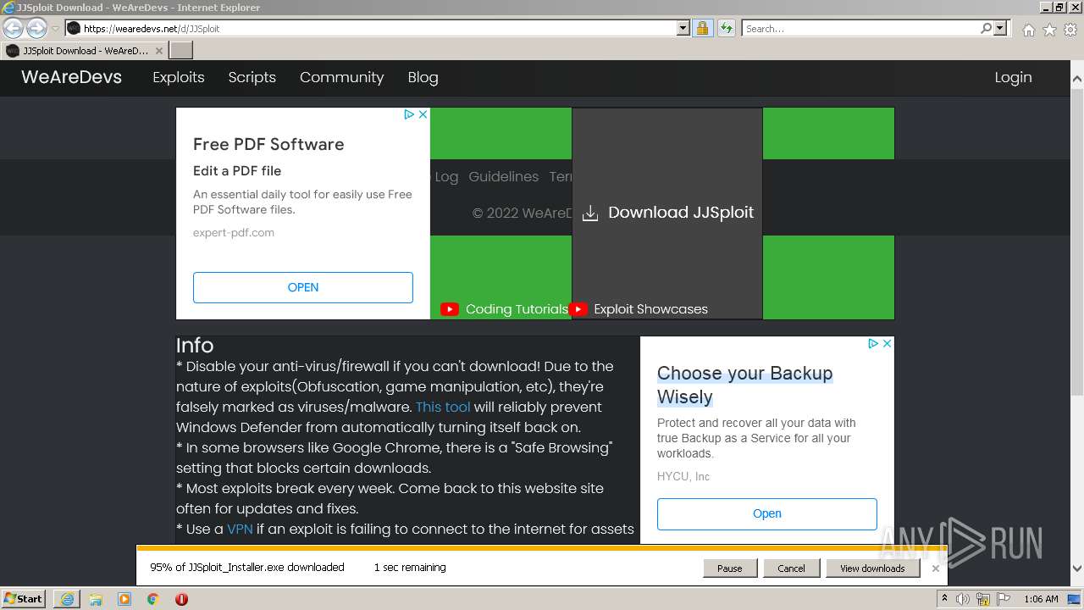The width and height of the screenshot is (1084, 610).
Task: Click the page scrollbar up arrow
Action: pyautogui.click(x=1077, y=78)
